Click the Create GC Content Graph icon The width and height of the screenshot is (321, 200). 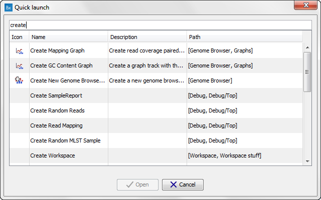pyautogui.click(x=20, y=66)
